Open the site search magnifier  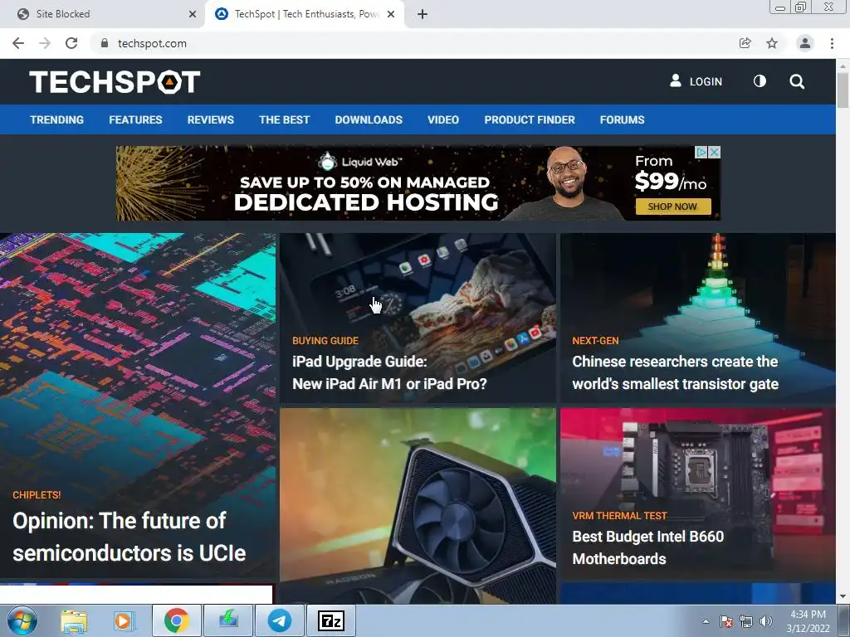[x=797, y=81]
